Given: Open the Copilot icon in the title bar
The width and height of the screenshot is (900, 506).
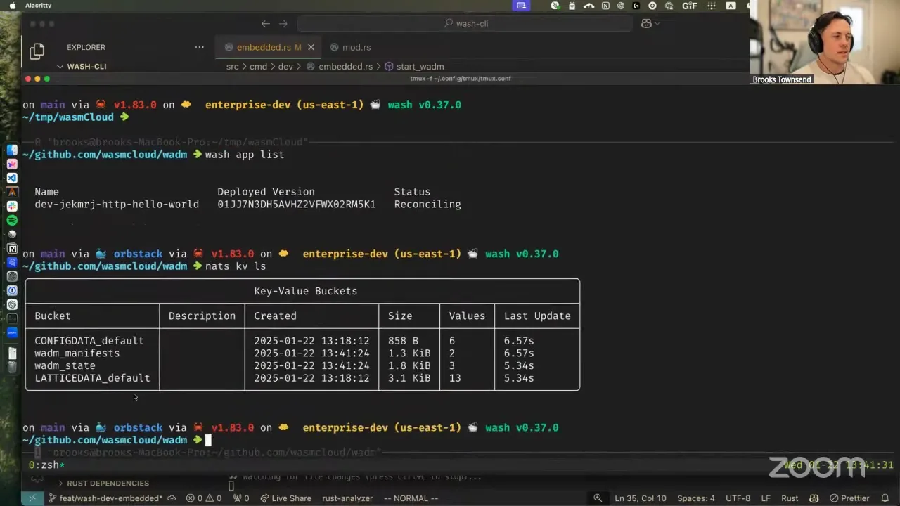Looking at the screenshot, I should click(646, 23).
